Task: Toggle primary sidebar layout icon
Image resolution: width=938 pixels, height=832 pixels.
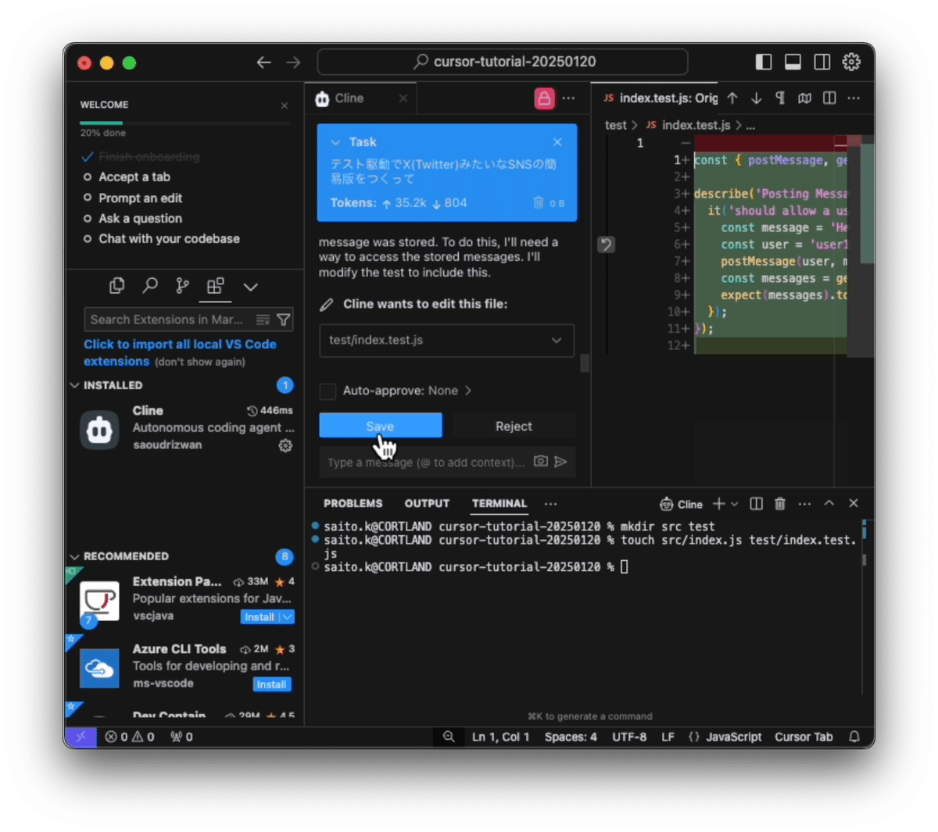Action: (x=764, y=62)
